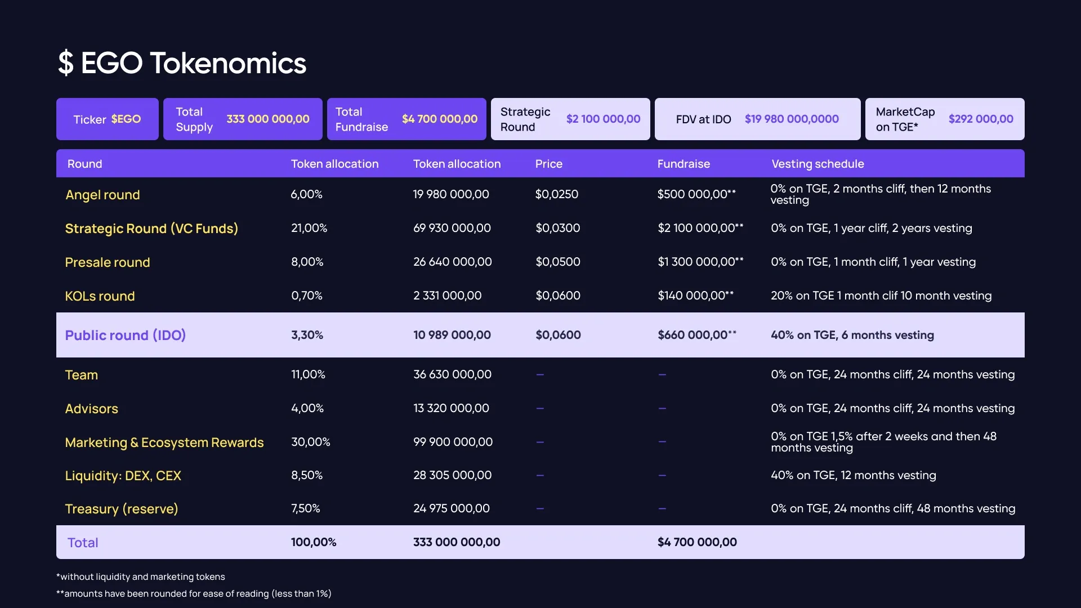Click allocation value 3,30%
This screenshot has width=1081, height=608.
tap(307, 335)
